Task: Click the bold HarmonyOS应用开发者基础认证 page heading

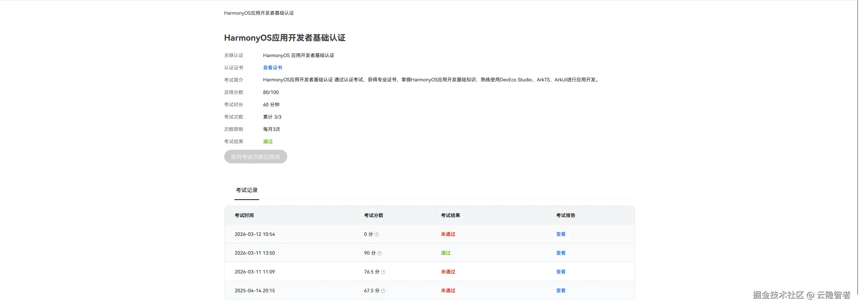Action: click(x=285, y=38)
